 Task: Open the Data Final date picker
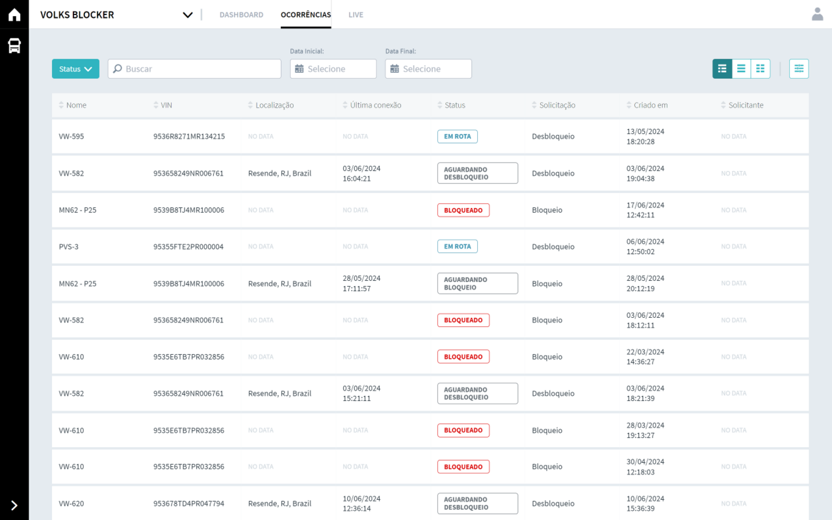tap(428, 69)
